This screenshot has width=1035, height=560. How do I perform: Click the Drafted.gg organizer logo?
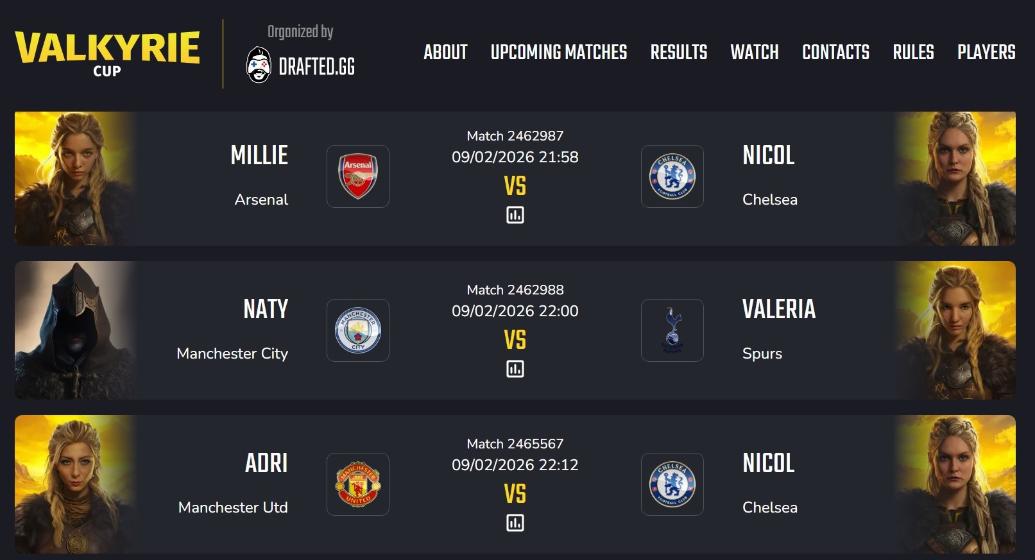coord(300,65)
